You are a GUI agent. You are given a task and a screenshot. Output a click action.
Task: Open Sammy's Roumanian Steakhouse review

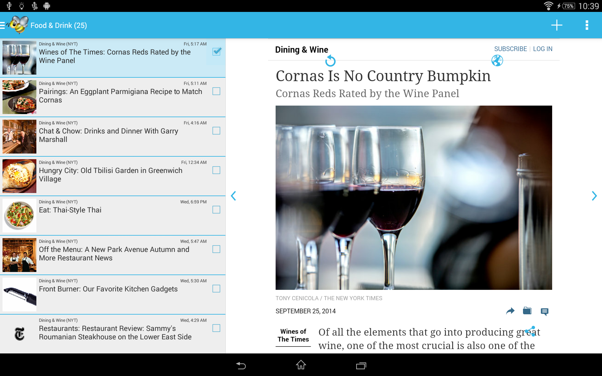[113, 334]
